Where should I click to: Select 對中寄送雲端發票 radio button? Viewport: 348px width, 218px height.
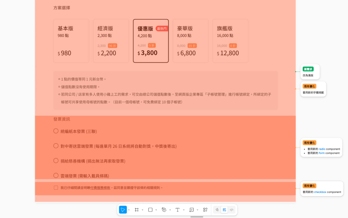pyautogui.click(x=56, y=146)
